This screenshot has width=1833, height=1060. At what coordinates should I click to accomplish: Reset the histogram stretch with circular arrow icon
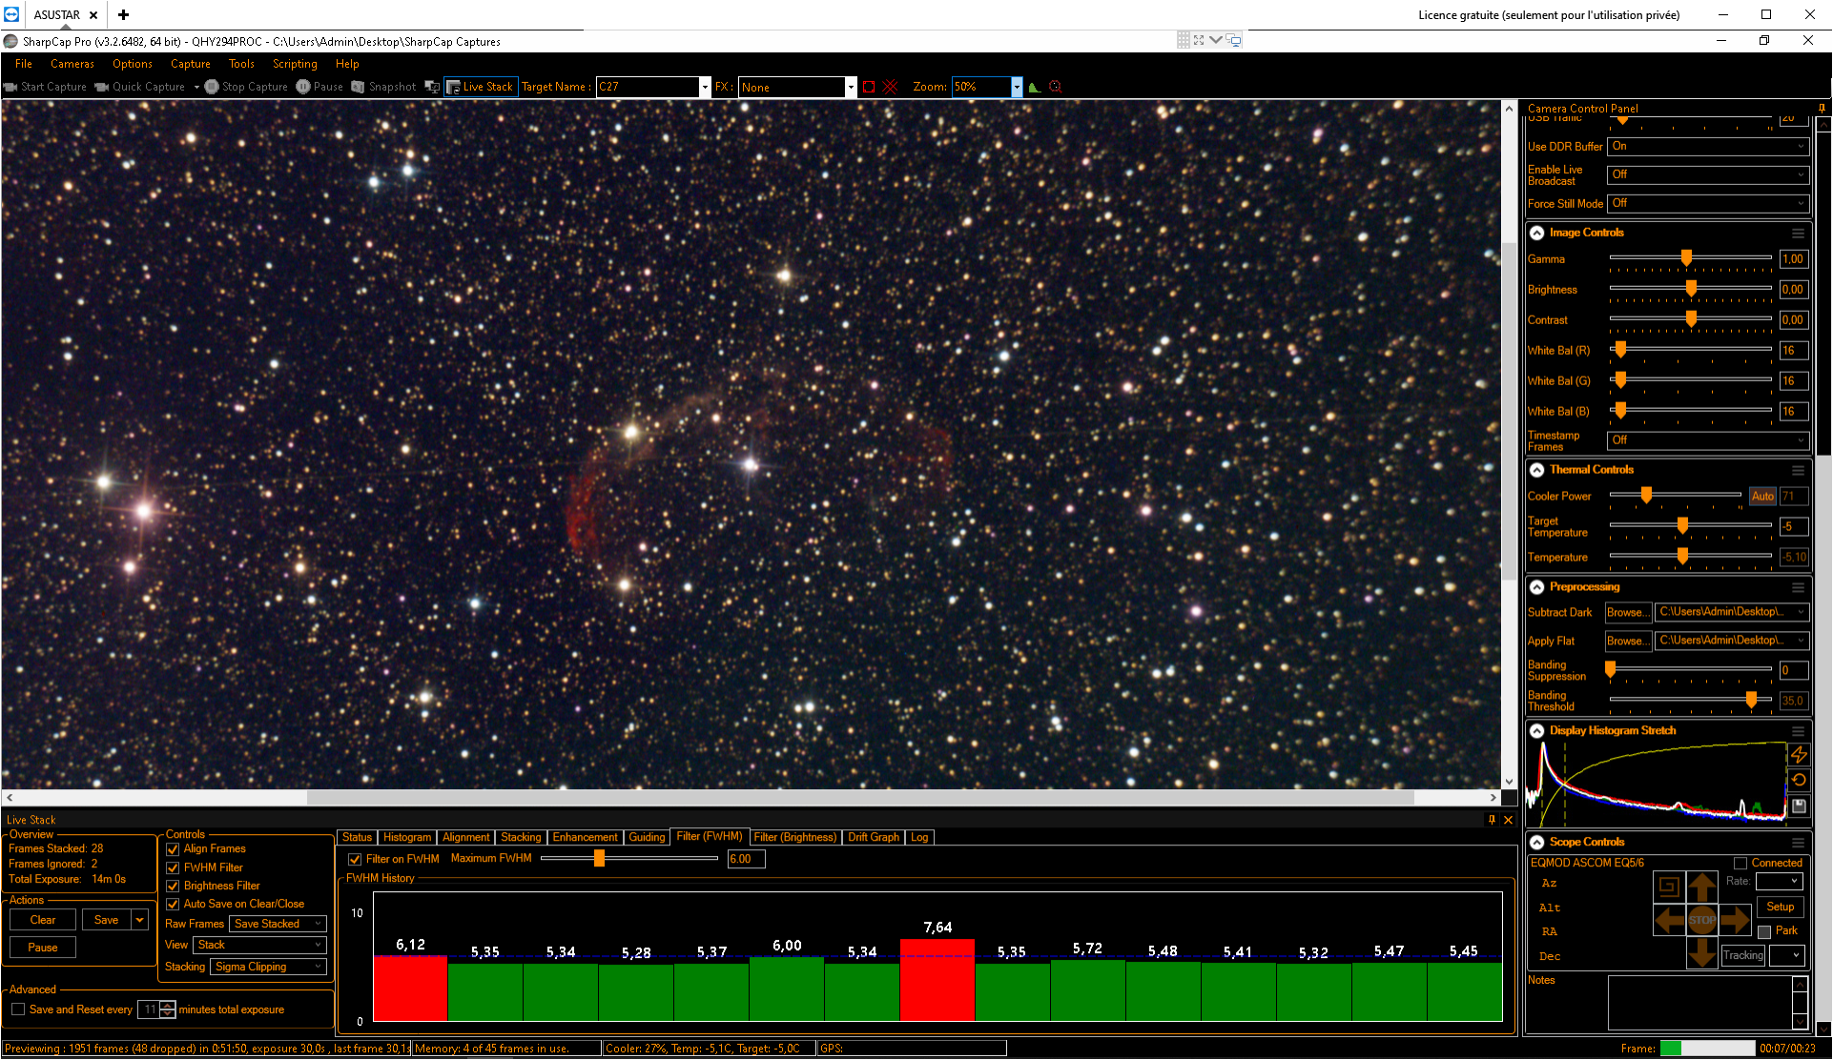tap(1799, 780)
